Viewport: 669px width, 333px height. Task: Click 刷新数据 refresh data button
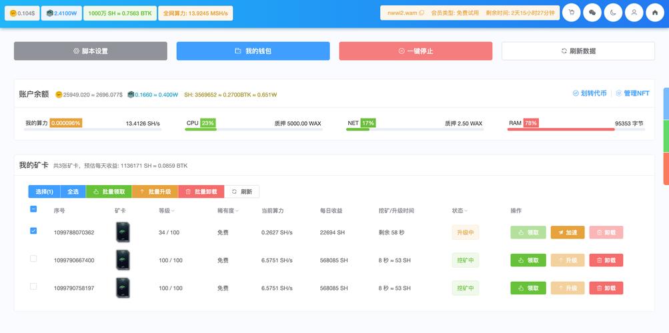[x=578, y=51]
